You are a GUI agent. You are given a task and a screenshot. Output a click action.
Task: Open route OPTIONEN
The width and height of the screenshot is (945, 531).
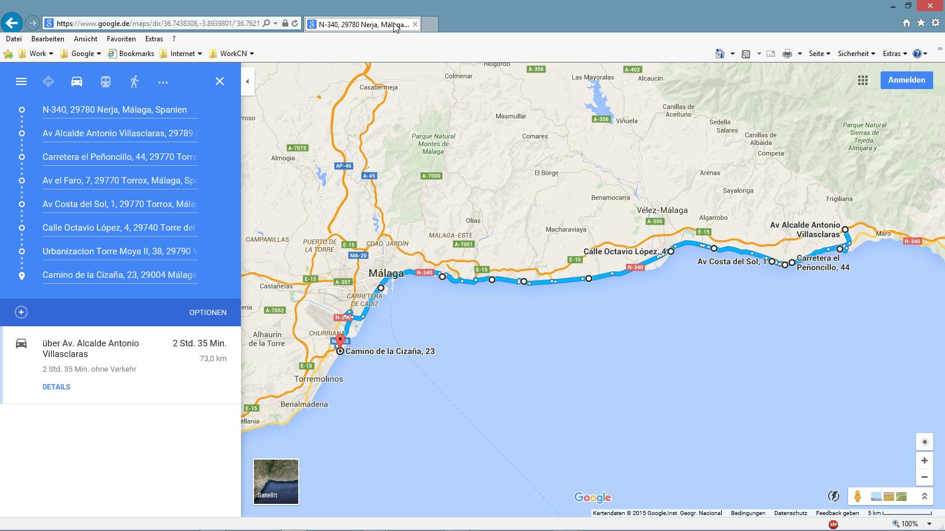click(208, 312)
